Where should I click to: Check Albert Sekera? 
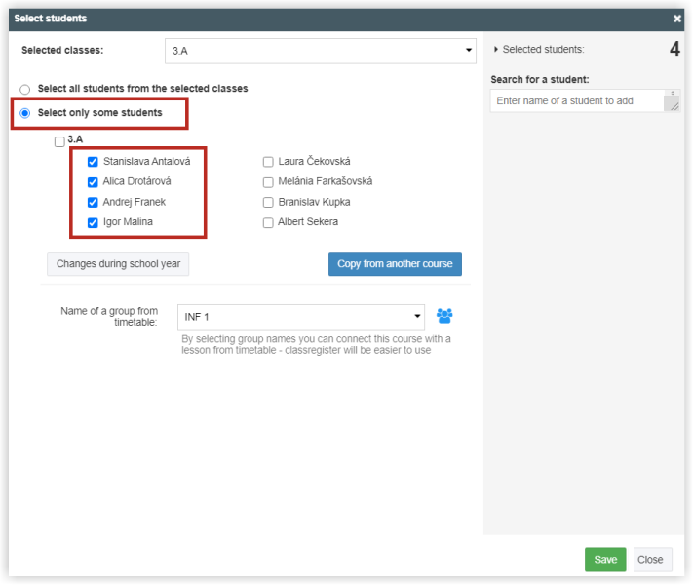tap(268, 223)
